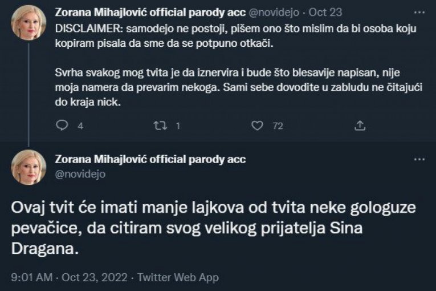Click the profile avatar on the disclaimer tweet
436x291 pixels.
click(28, 22)
